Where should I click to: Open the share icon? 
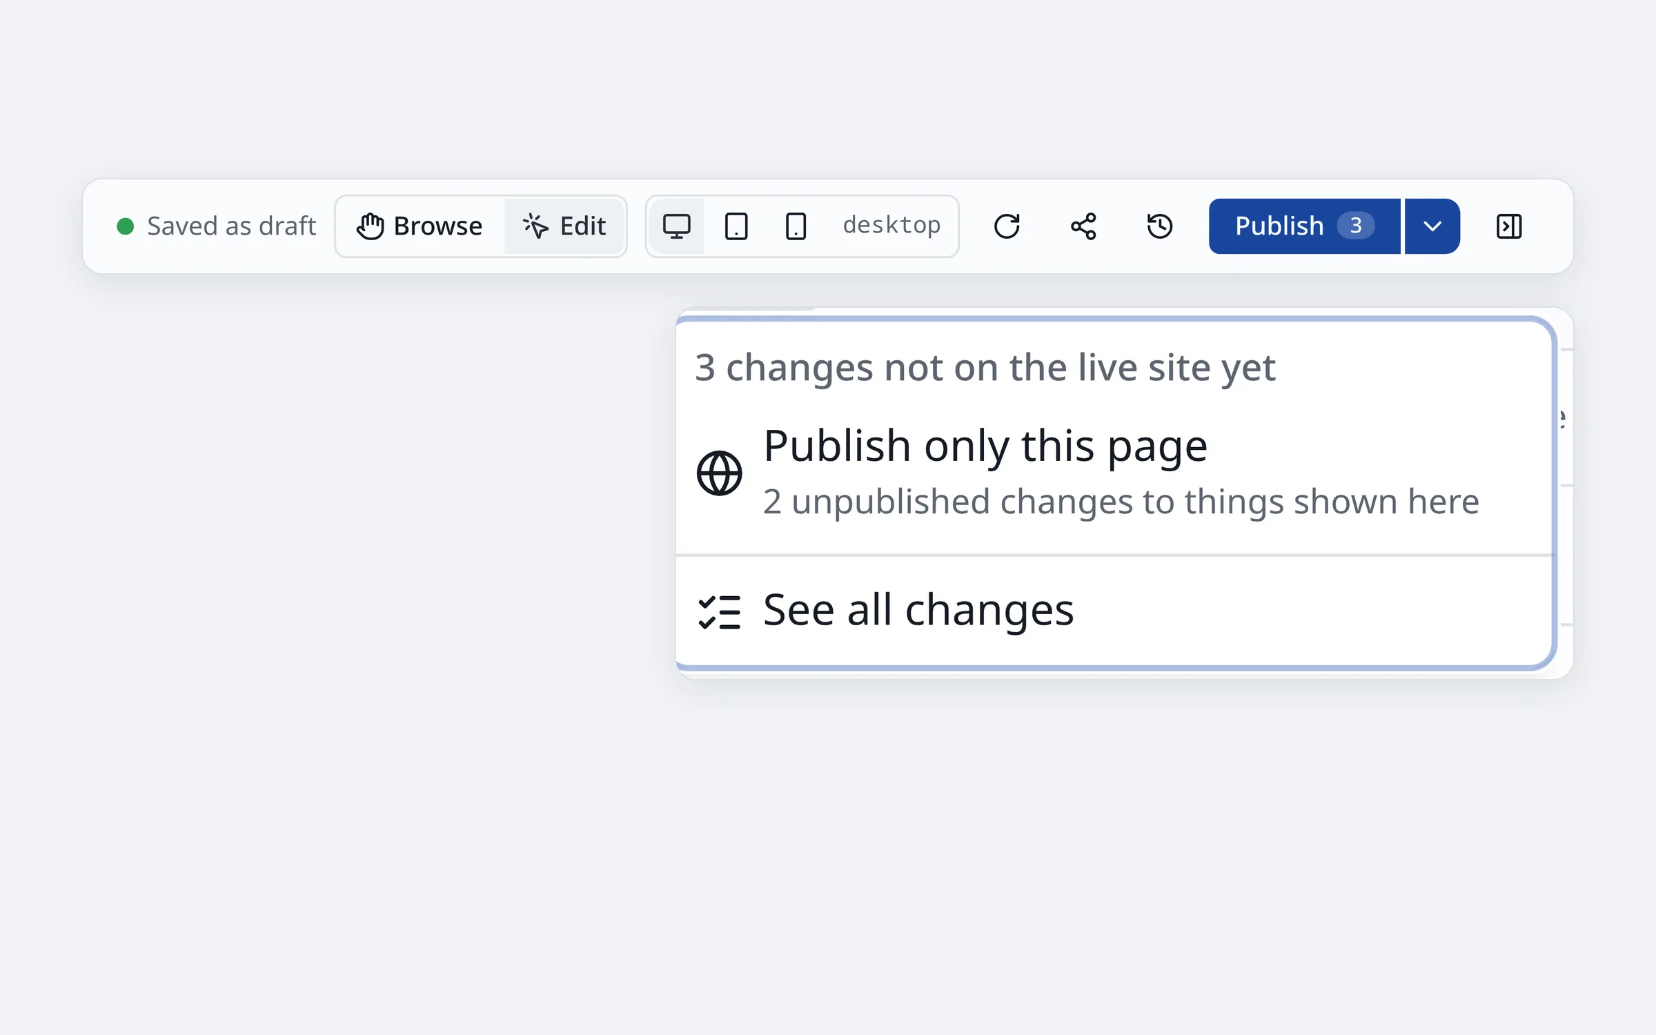click(1083, 226)
